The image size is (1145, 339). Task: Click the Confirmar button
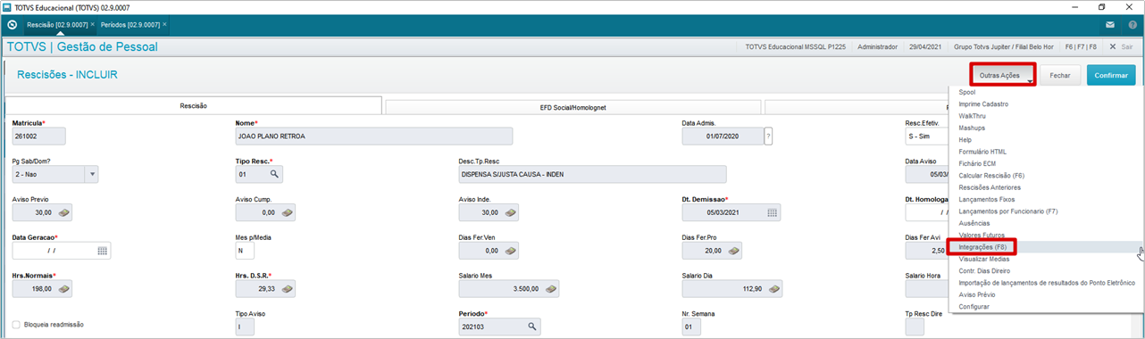point(1111,76)
